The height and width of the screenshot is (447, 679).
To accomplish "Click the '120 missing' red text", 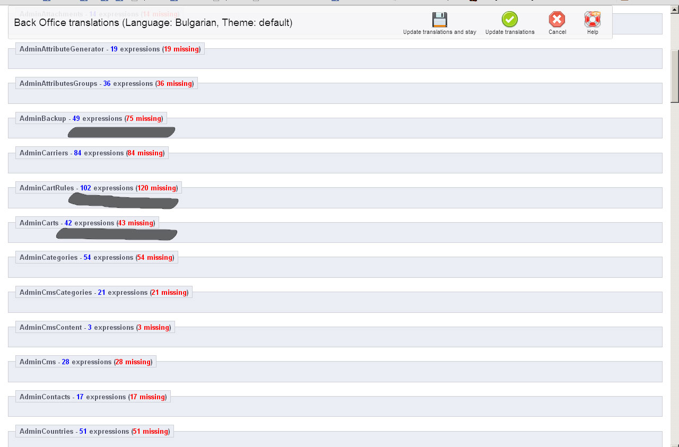I will point(156,188).
